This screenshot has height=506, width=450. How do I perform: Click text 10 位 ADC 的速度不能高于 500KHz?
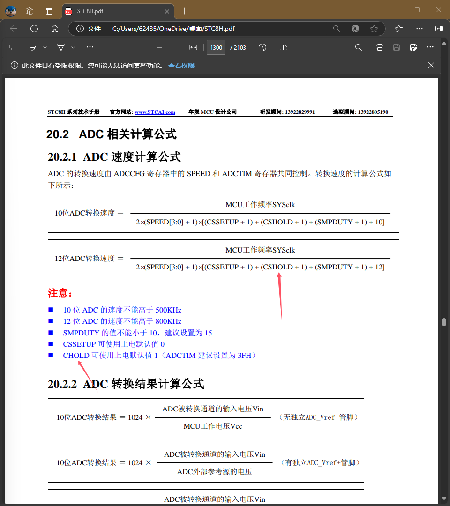pos(122,310)
